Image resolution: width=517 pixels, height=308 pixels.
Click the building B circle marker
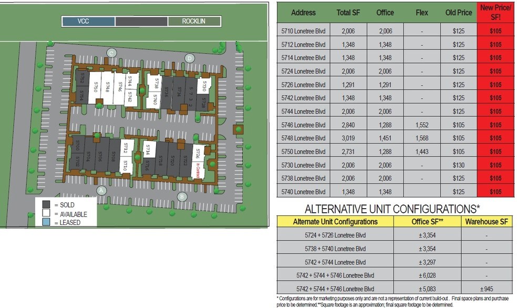click(x=182, y=197)
